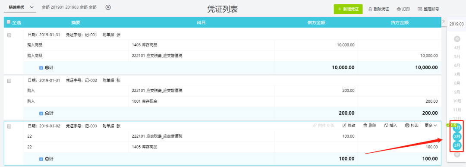Screen dimensions: 466x167
Task: Click the 总计 icon under voucher 记-003
Action: pos(41,159)
